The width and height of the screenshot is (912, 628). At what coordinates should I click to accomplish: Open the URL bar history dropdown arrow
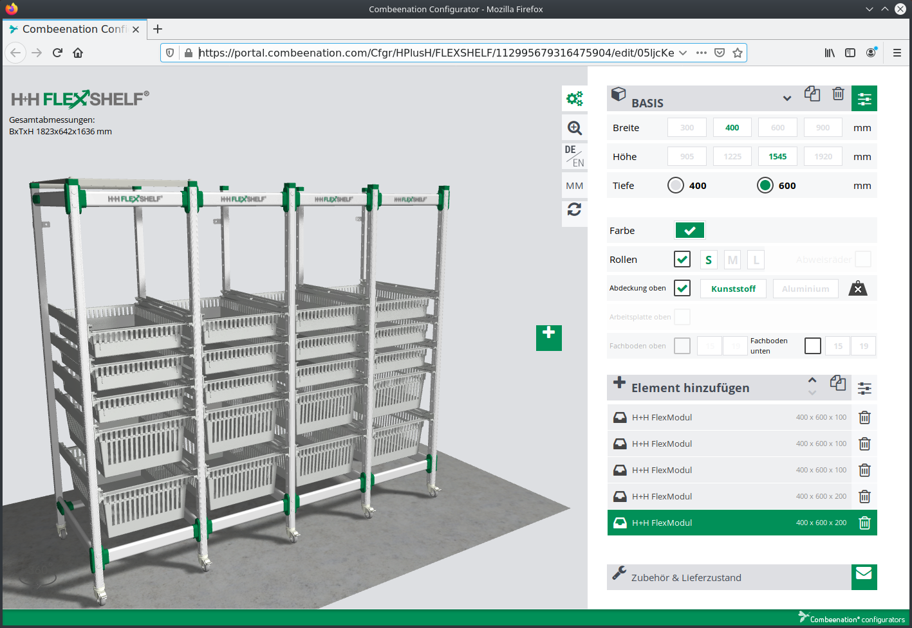point(683,53)
